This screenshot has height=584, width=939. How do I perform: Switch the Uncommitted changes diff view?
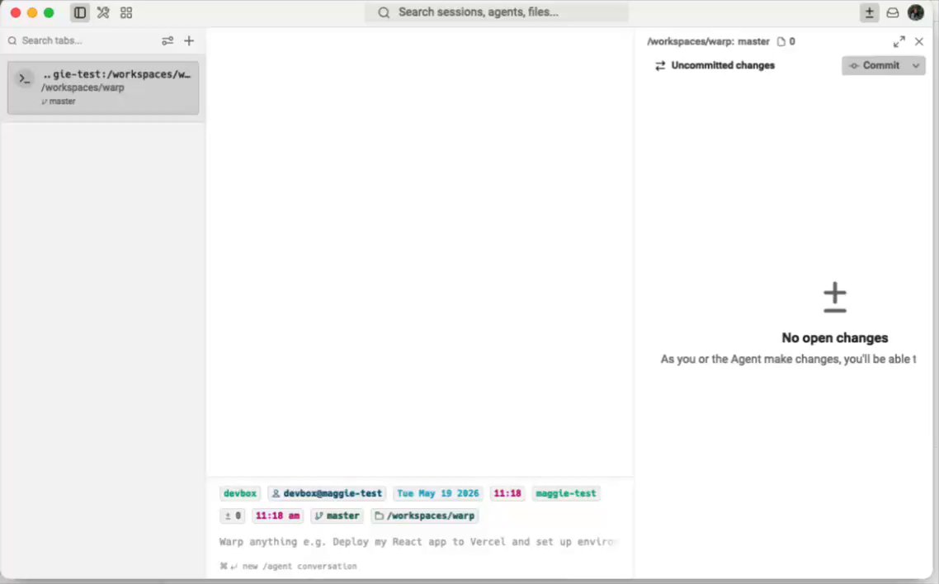click(x=715, y=65)
